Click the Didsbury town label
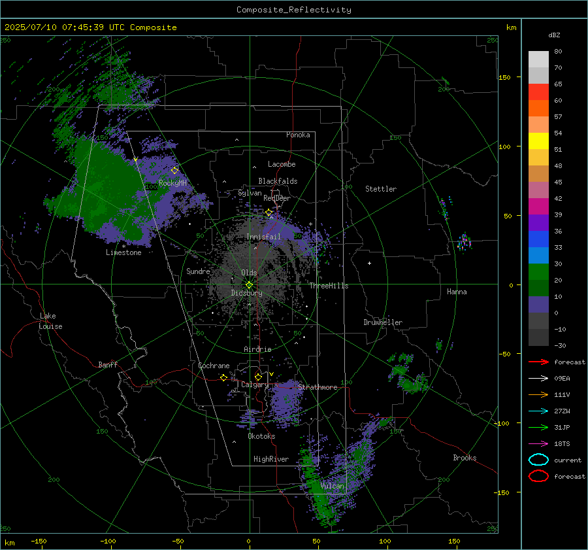 coord(247,293)
